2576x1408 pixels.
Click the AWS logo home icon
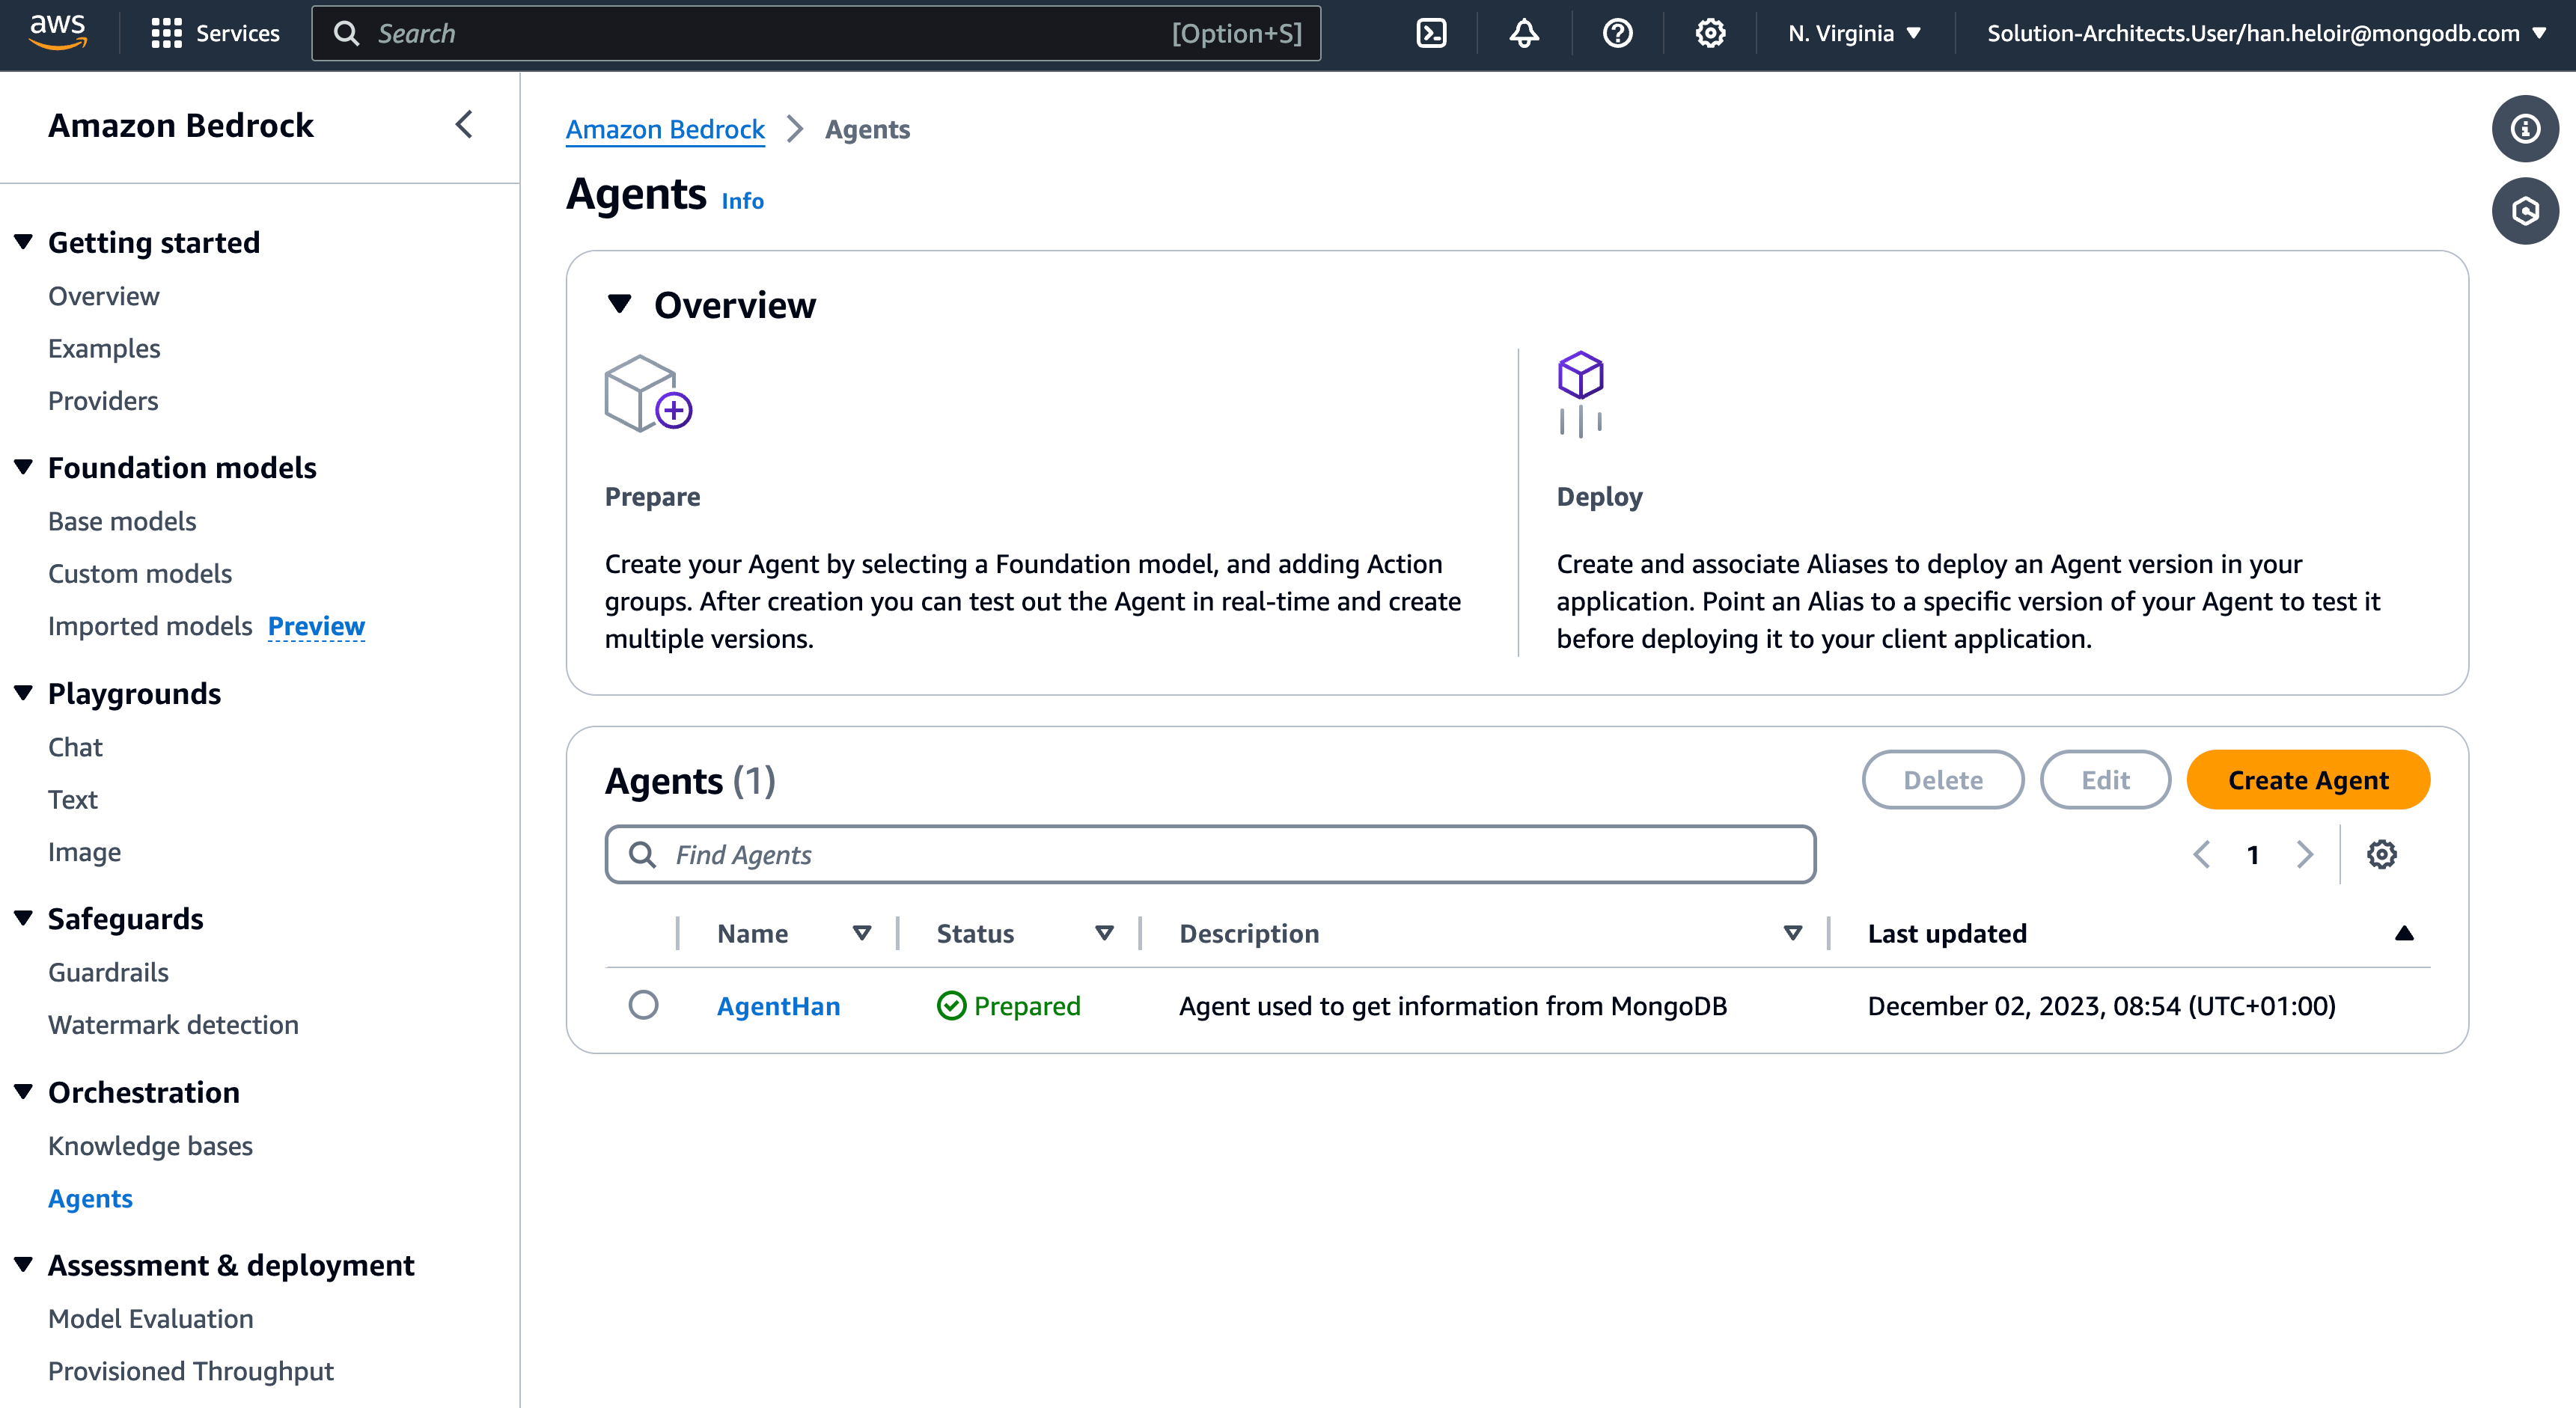click(x=58, y=32)
